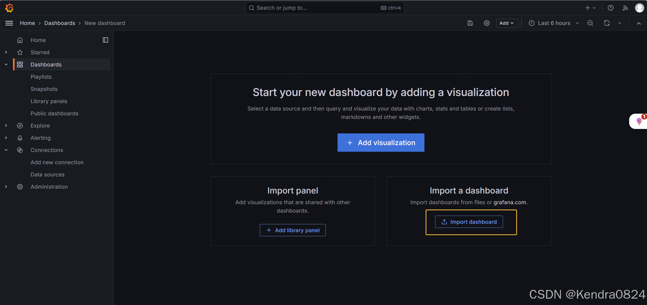The height and width of the screenshot is (305, 647).
Task: Save dashboard using the disk icon
Action: 470,23
